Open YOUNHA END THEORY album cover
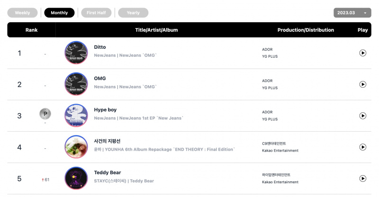This screenshot has height=197, width=379. coord(76,147)
